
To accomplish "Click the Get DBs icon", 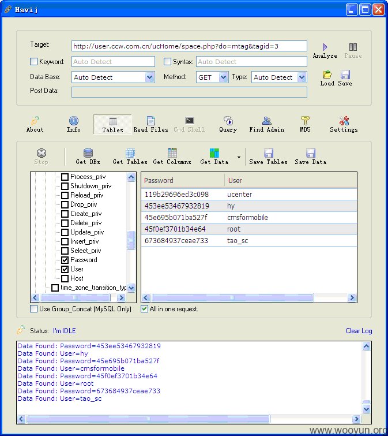I will [88, 153].
